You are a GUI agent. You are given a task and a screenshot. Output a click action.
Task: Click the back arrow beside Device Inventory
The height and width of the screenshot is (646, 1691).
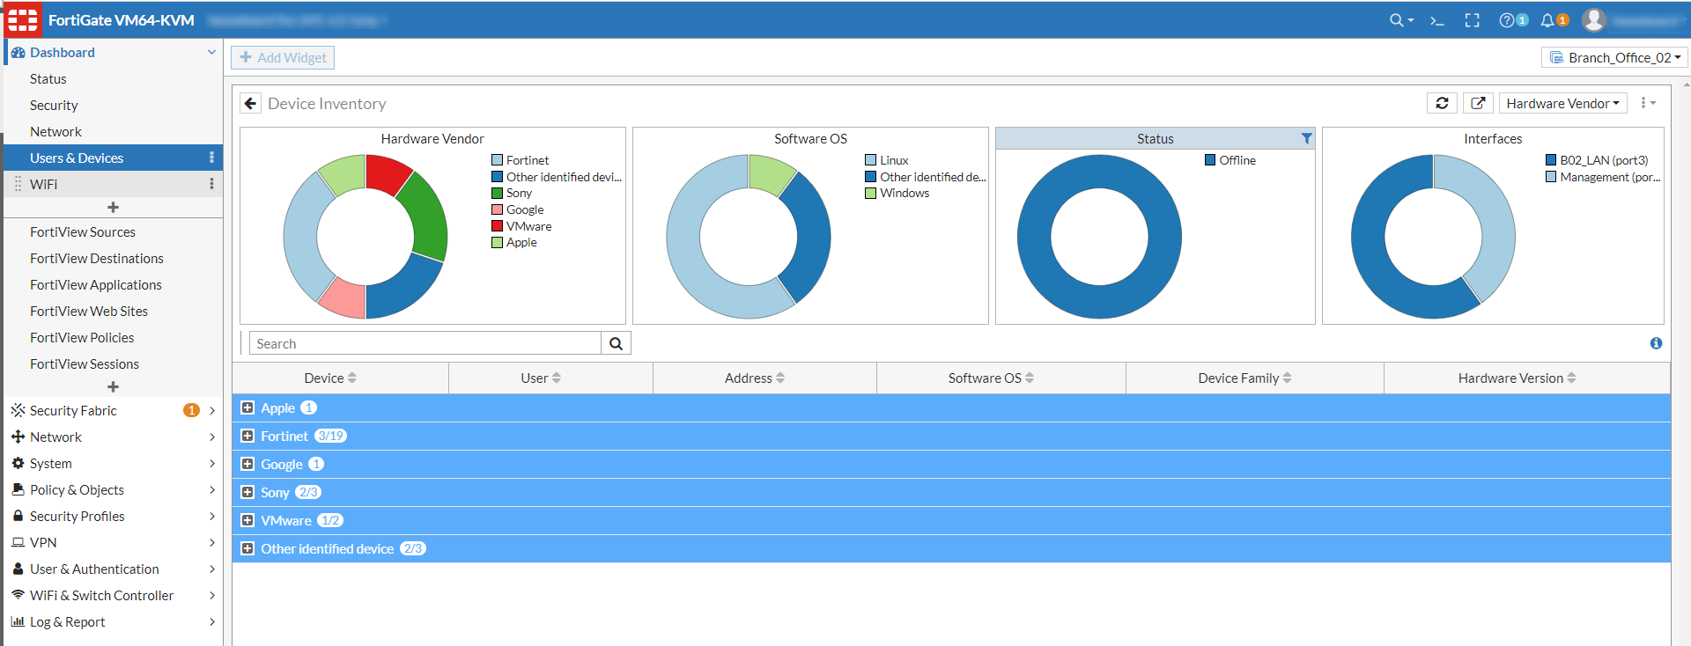pyautogui.click(x=251, y=104)
